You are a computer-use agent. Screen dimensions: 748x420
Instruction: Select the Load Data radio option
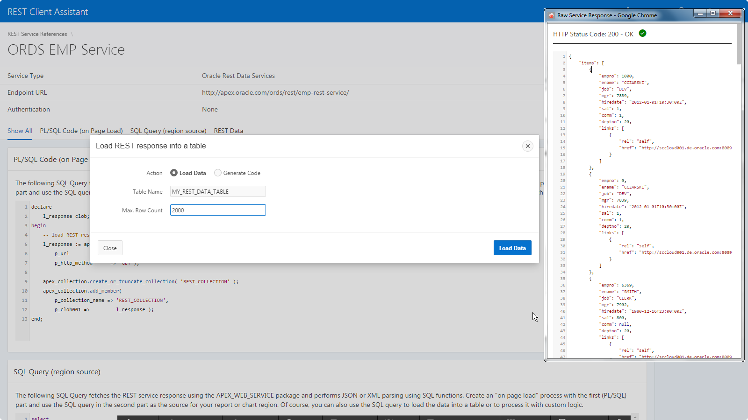coord(174,173)
